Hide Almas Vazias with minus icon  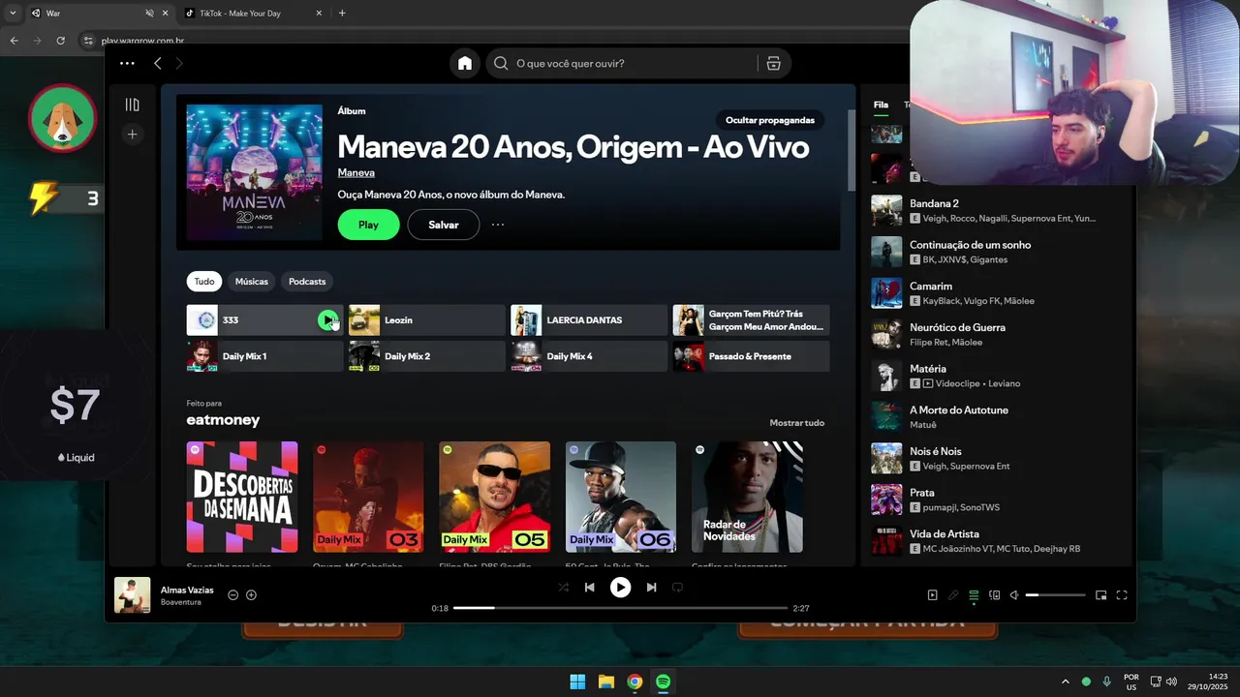coord(232,594)
